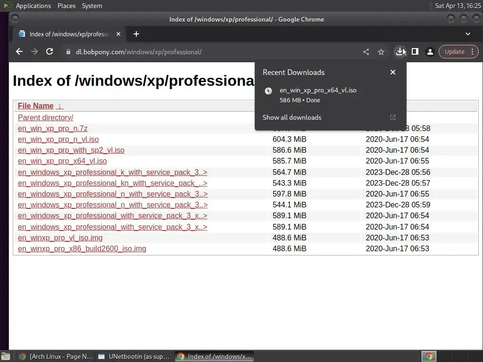Open the Places menu
The image size is (483, 362).
click(x=66, y=6)
